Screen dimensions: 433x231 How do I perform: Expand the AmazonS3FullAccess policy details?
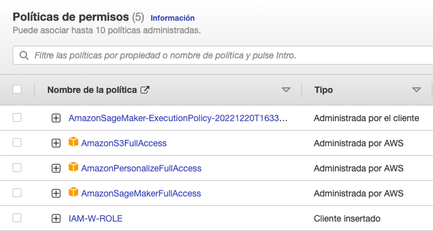click(56, 143)
